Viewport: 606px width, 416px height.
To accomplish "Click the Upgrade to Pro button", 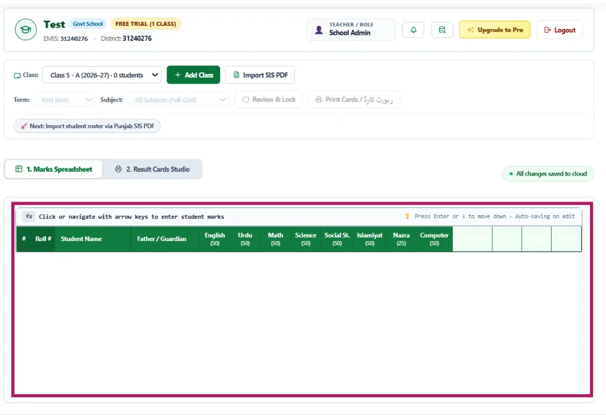I will (495, 30).
